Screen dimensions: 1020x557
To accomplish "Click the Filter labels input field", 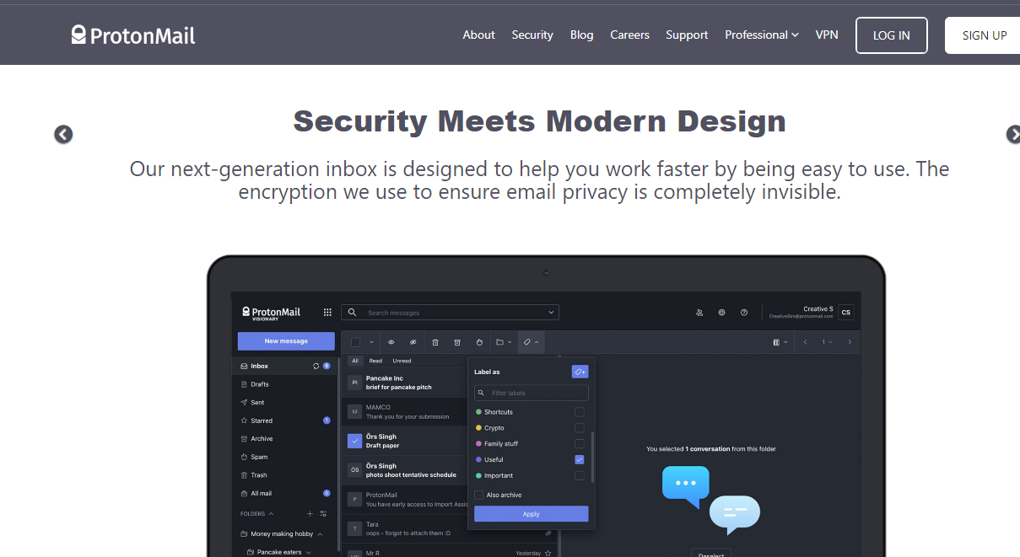I will pos(531,393).
